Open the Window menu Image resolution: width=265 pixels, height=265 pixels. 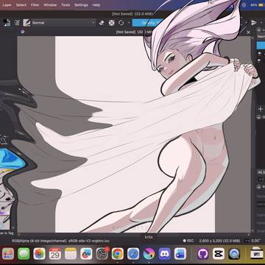click(50, 5)
